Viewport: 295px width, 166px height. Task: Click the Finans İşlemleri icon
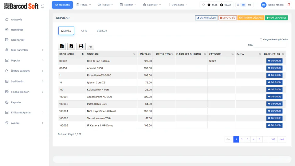pyautogui.click(x=7, y=92)
